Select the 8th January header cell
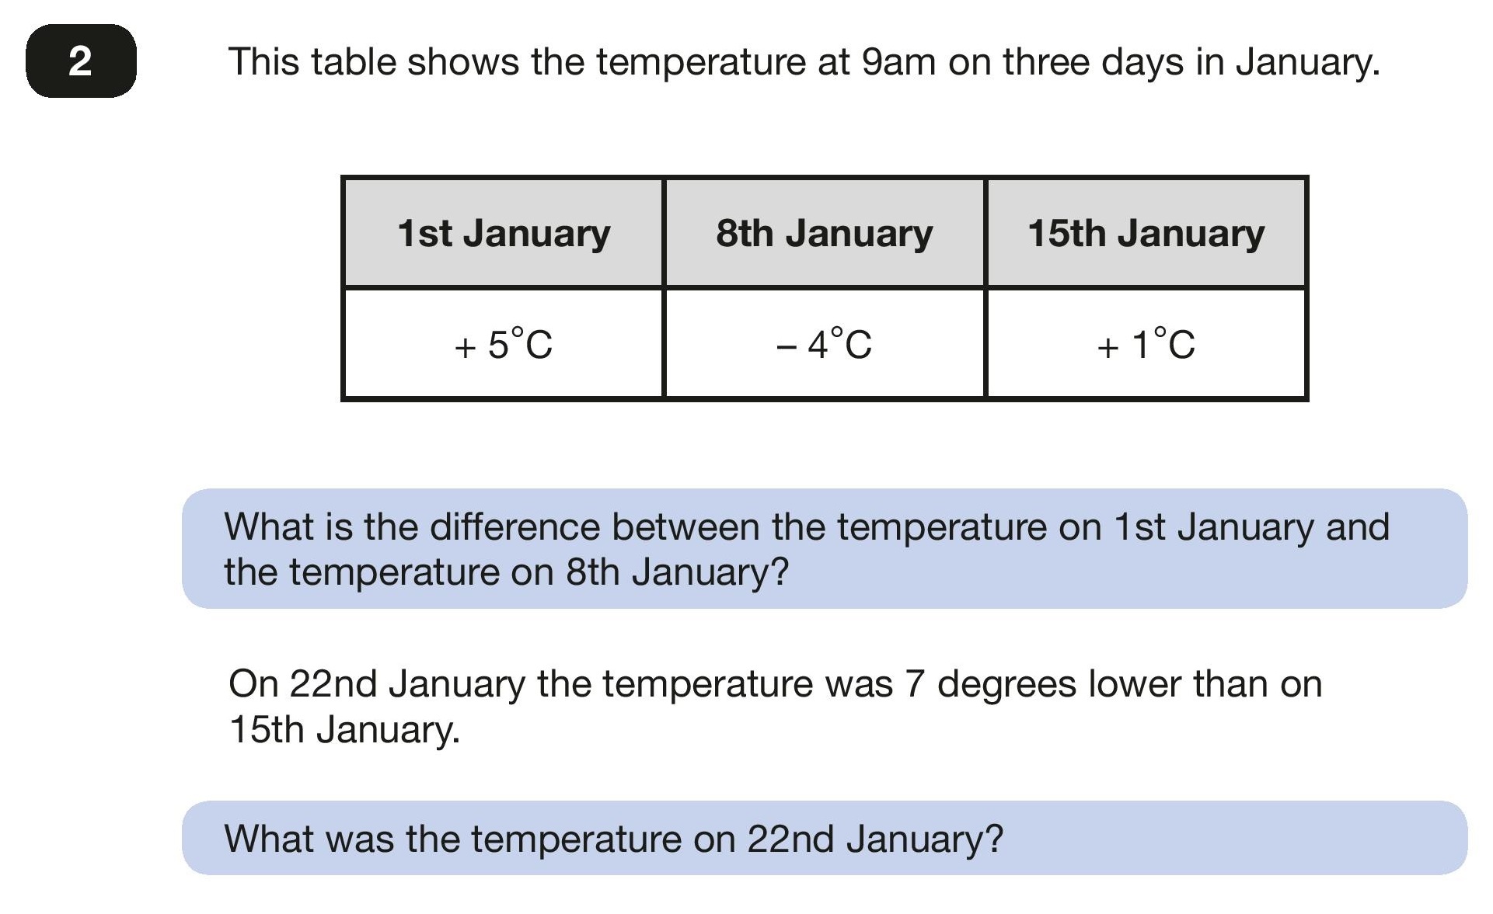Screen dimensions: 1493x914 pos(825,233)
